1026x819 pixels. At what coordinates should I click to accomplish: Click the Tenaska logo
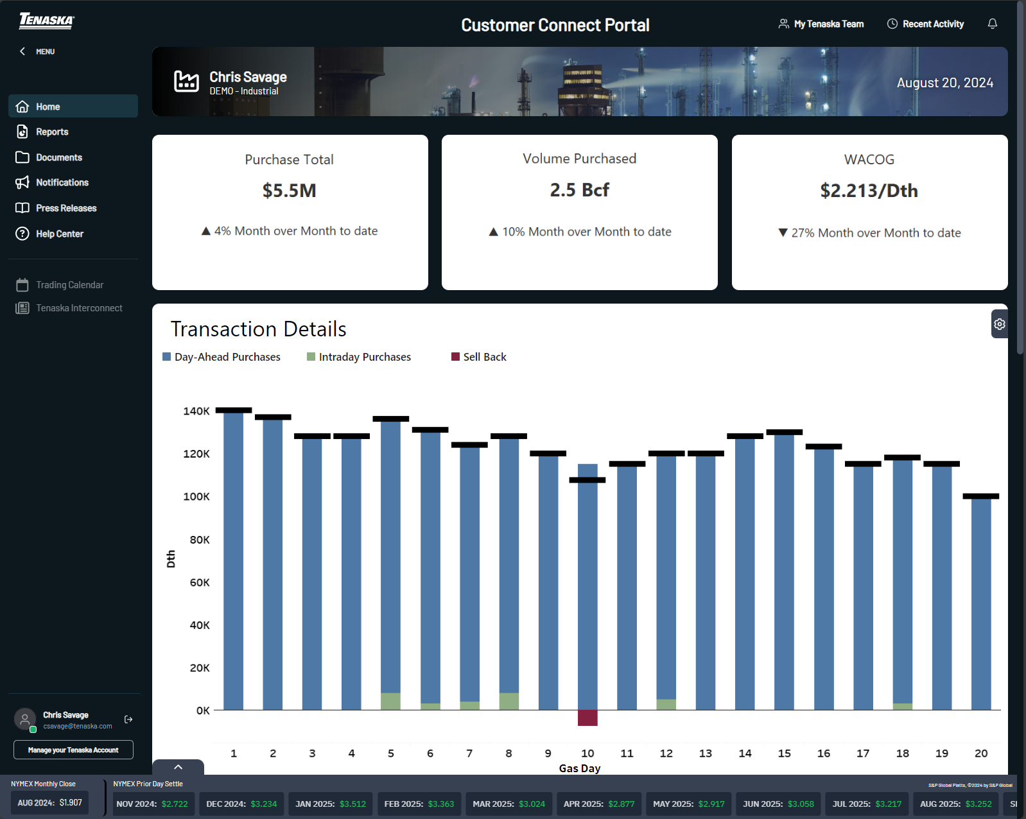coord(46,21)
